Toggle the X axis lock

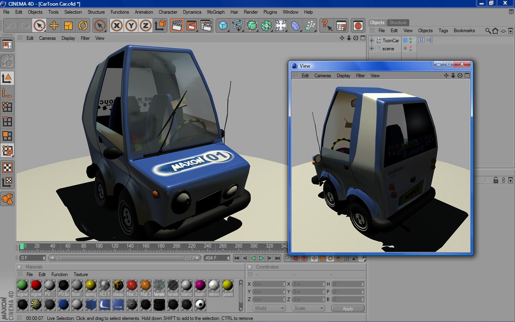point(117,26)
